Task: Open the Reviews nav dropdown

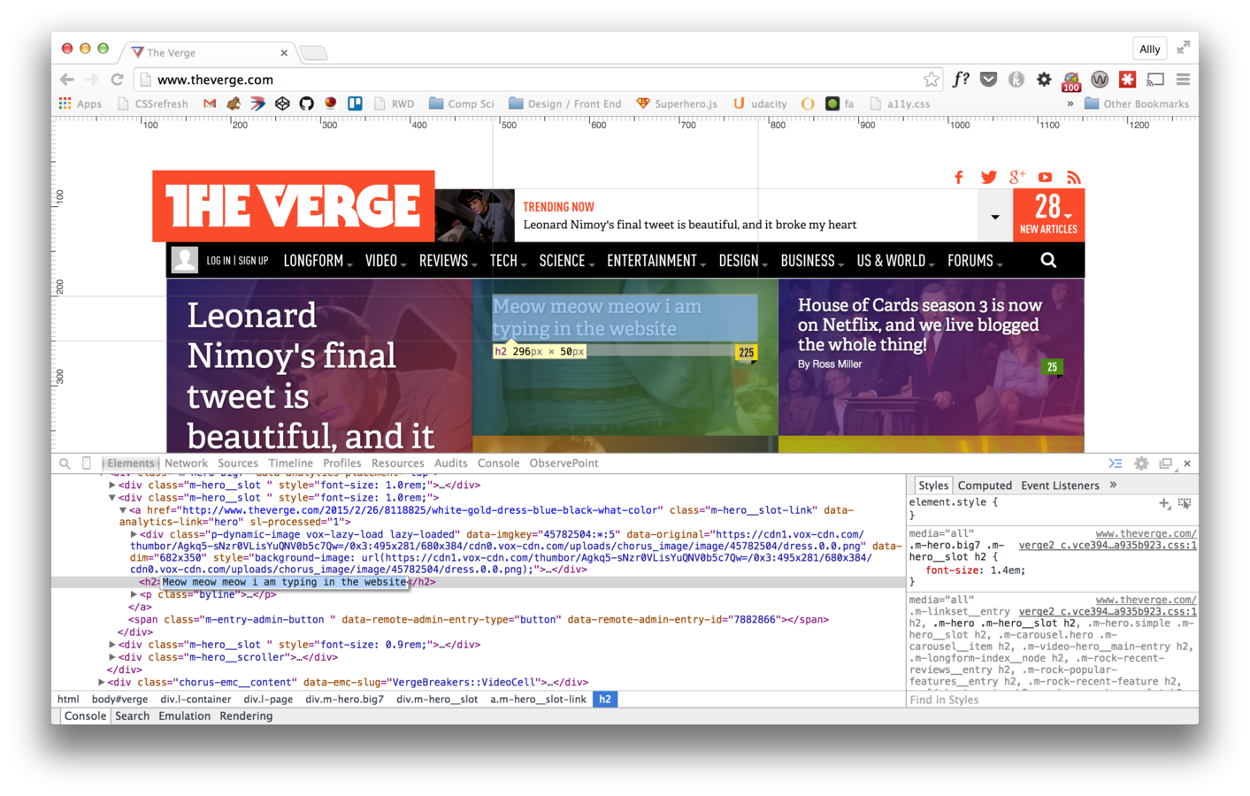Action: point(448,261)
